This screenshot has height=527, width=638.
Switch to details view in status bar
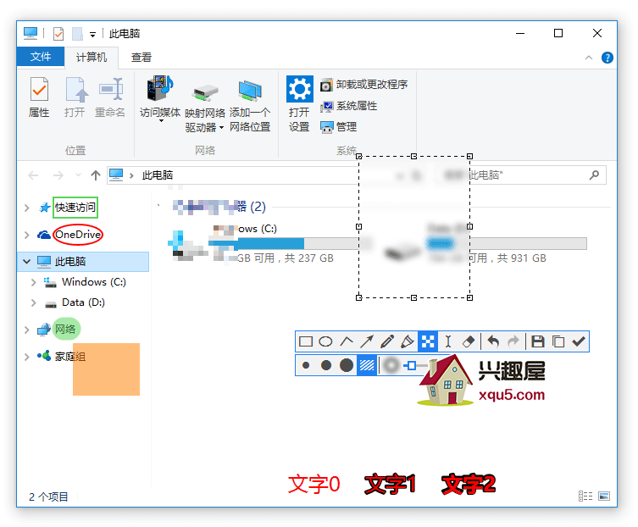click(x=585, y=496)
